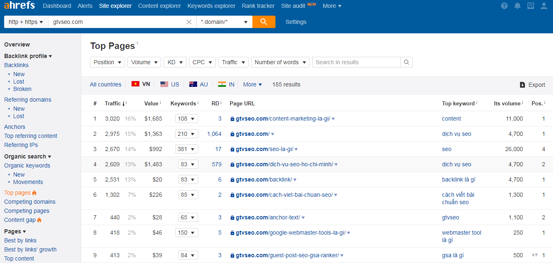Click the messages icon in top bar
Viewport: 553px width, 263px height.
(x=530, y=6)
